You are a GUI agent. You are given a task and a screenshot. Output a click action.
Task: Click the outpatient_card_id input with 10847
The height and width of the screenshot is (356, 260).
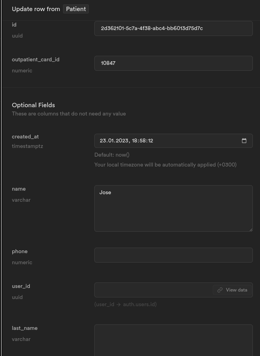click(x=173, y=63)
